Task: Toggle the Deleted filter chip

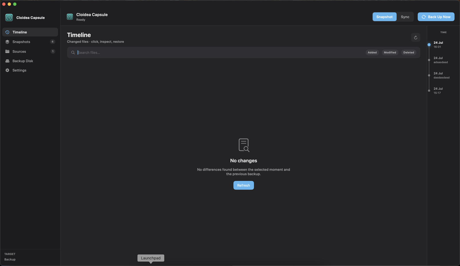Action: coord(409,53)
